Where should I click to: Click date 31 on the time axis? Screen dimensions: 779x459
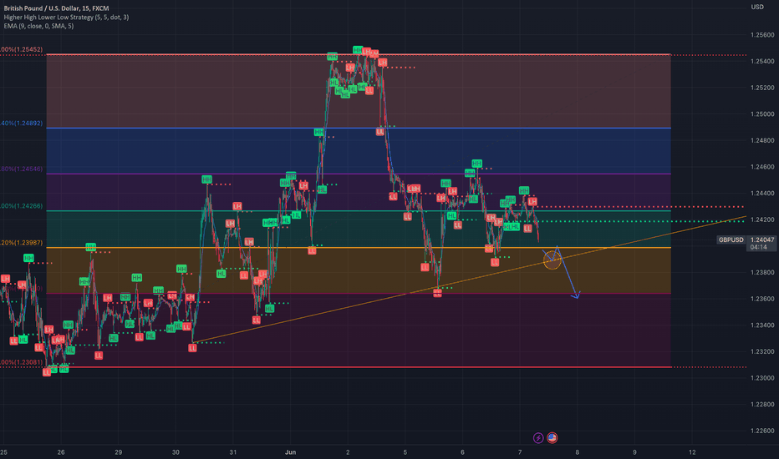(x=233, y=452)
